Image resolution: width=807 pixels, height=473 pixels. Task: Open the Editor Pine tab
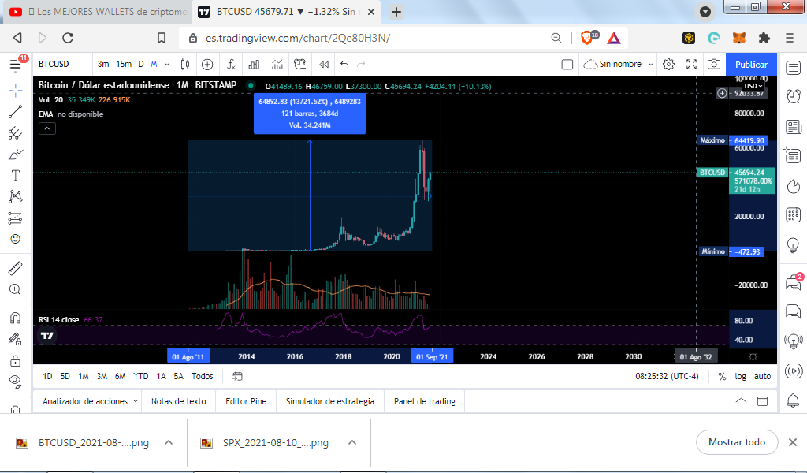coord(246,401)
